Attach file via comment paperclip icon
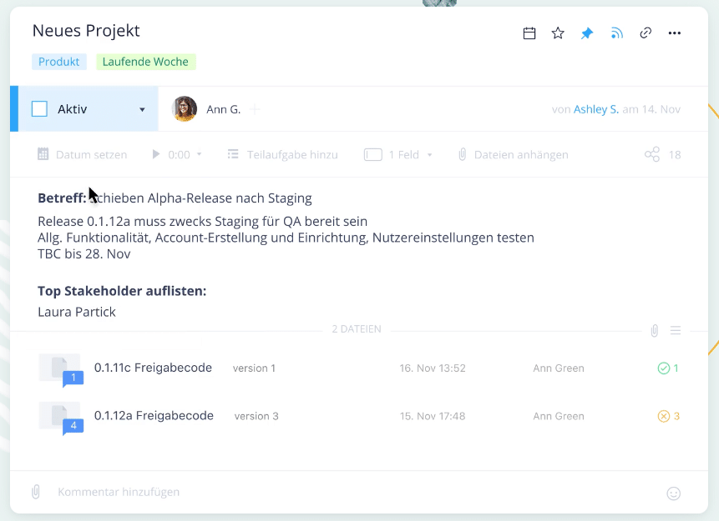 36,492
